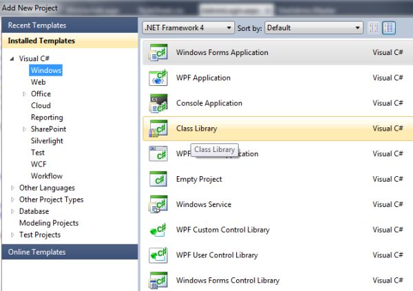Click the Windows Service template icon
The image size is (413, 291).
pyautogui.click(x=158, y=204)
